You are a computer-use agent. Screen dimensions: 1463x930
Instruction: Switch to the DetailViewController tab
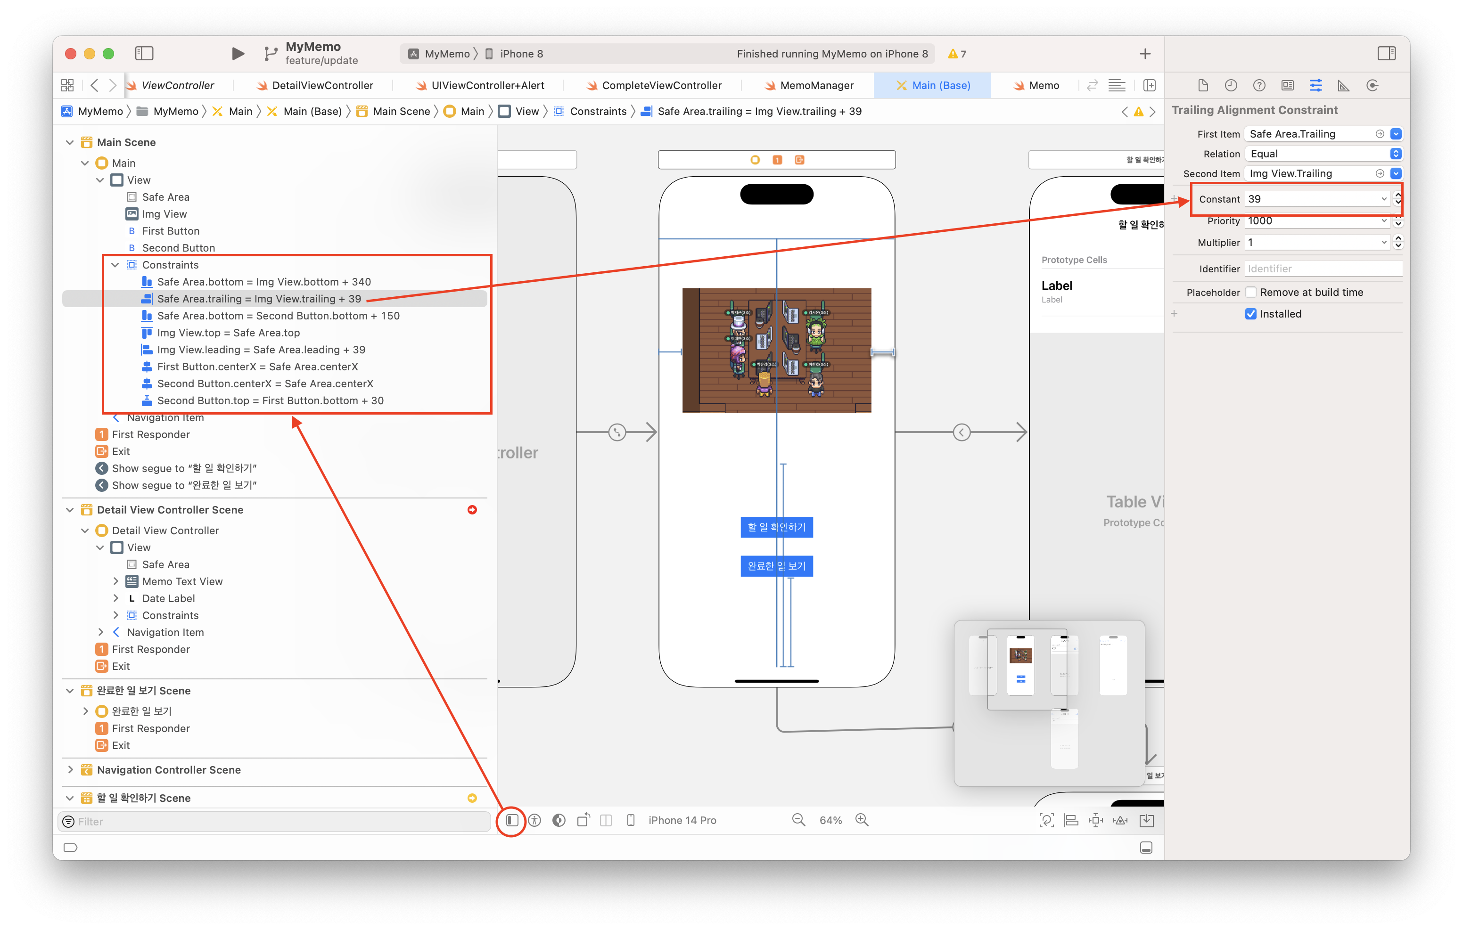point(322,86)
